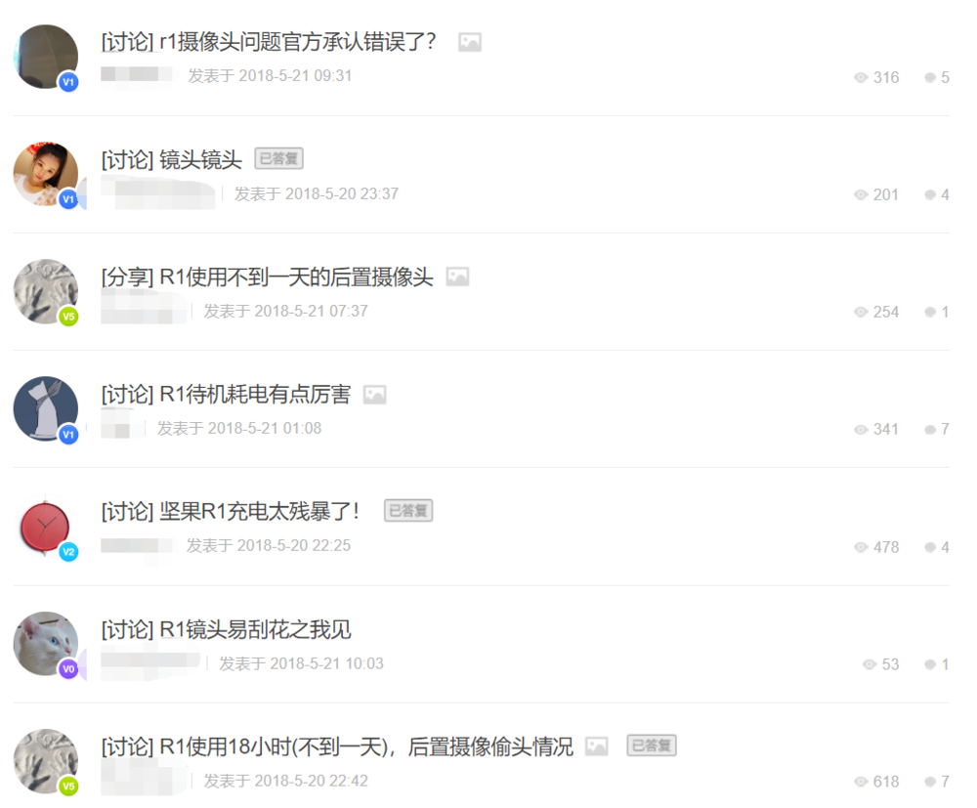Click the red clock avatar with V2 badge

click(x=46, y=527)
